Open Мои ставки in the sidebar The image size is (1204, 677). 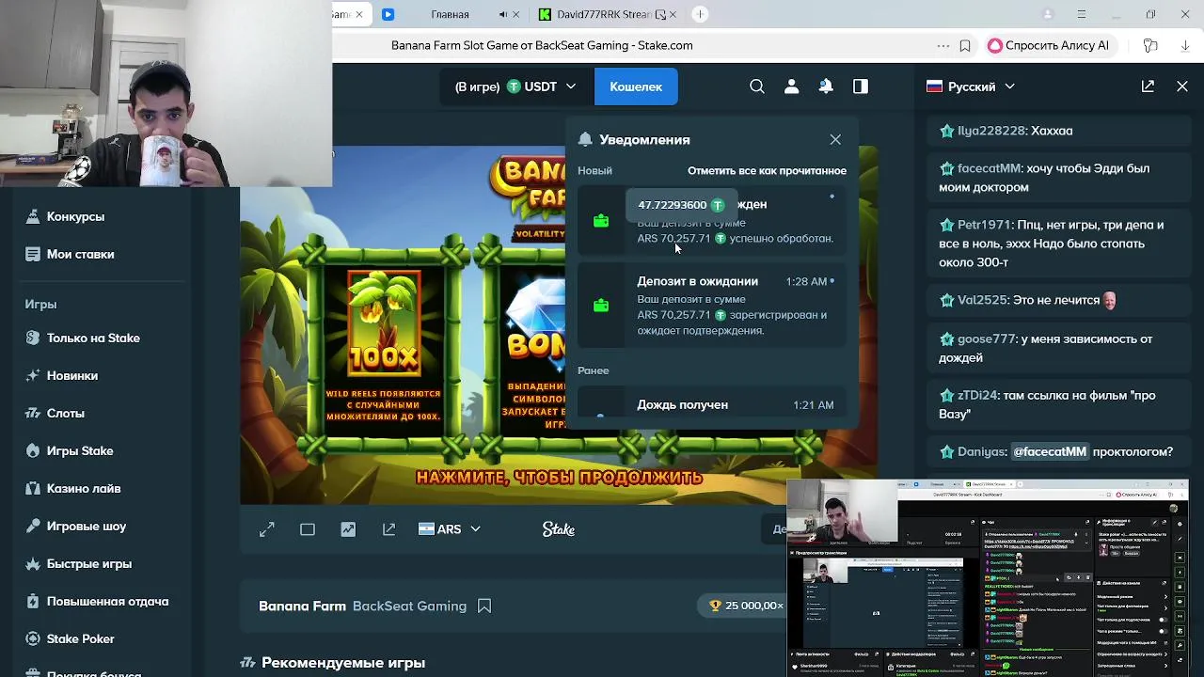(x=80, y=254)
